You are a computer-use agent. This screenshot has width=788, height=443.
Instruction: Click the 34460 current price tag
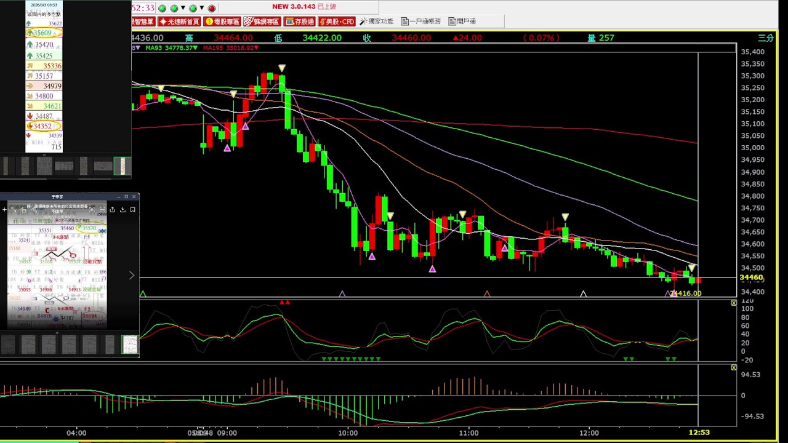752,278
